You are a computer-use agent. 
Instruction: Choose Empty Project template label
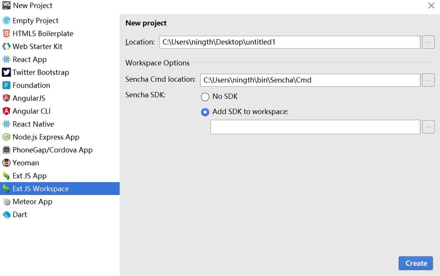(x=36, y=21)
